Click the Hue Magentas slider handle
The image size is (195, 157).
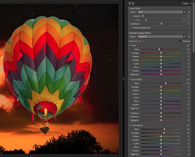click(161, 74)
